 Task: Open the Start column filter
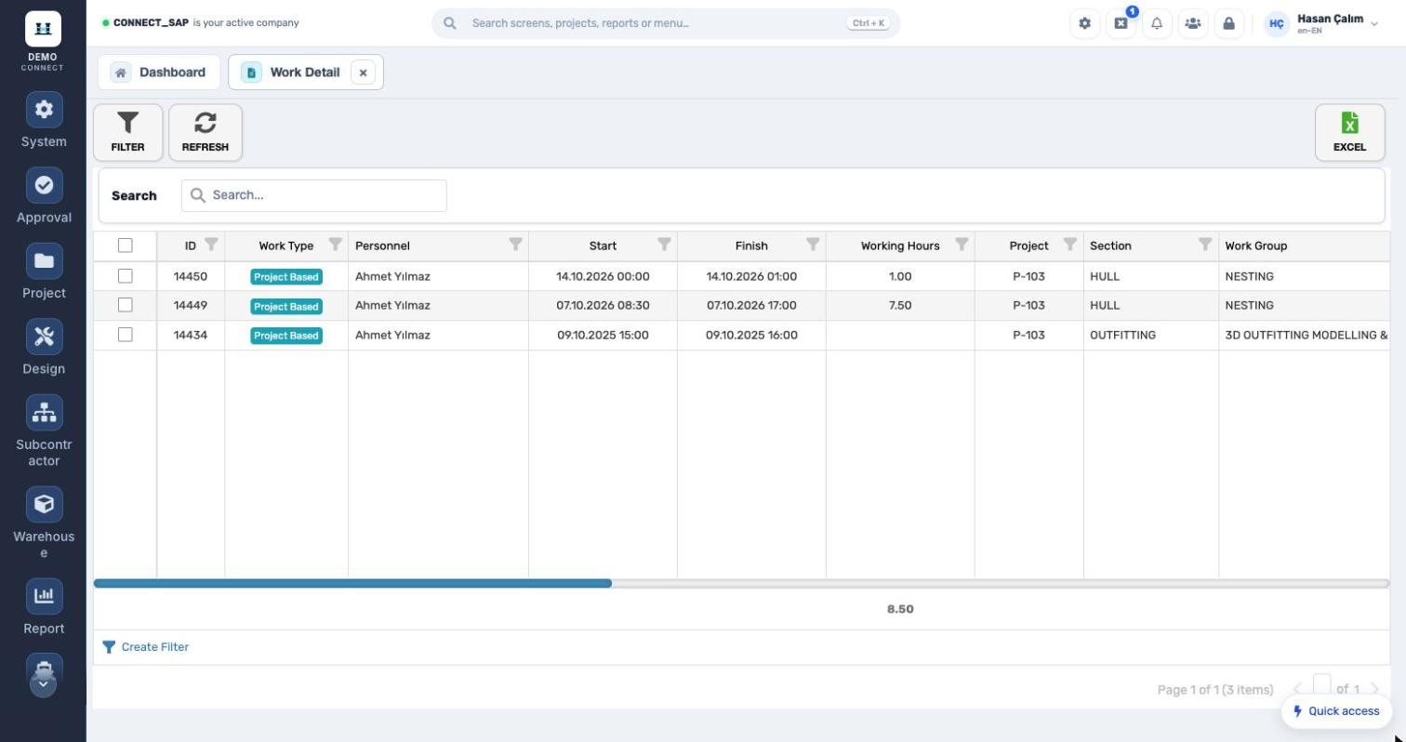pyautogui.click(x=664, y=245)
